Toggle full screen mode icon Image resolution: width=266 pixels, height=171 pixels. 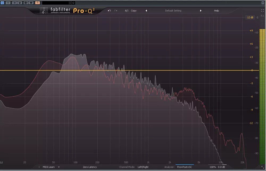[263, 11]
